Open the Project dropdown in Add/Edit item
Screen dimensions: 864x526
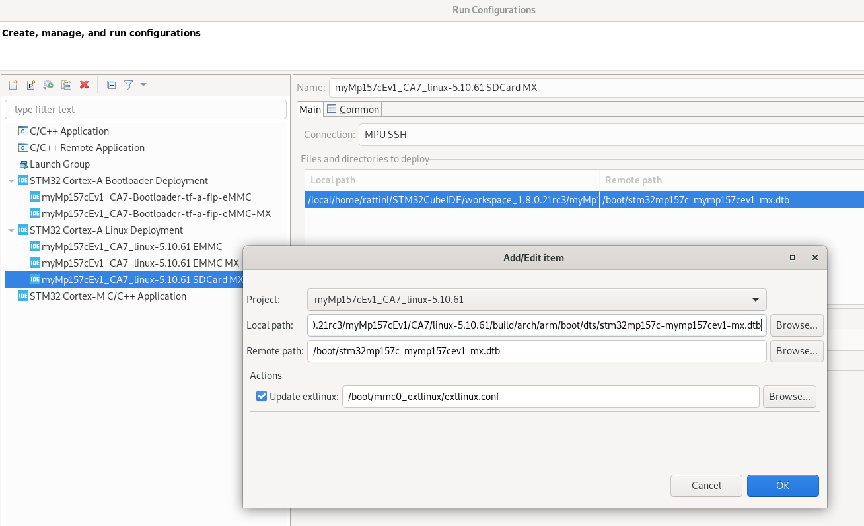click(x=537, y=300)
